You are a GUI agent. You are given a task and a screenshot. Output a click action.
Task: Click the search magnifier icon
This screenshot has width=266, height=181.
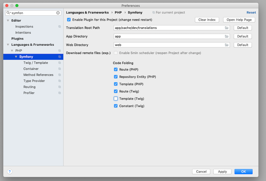pyautogui.click(x=8, y=13)
